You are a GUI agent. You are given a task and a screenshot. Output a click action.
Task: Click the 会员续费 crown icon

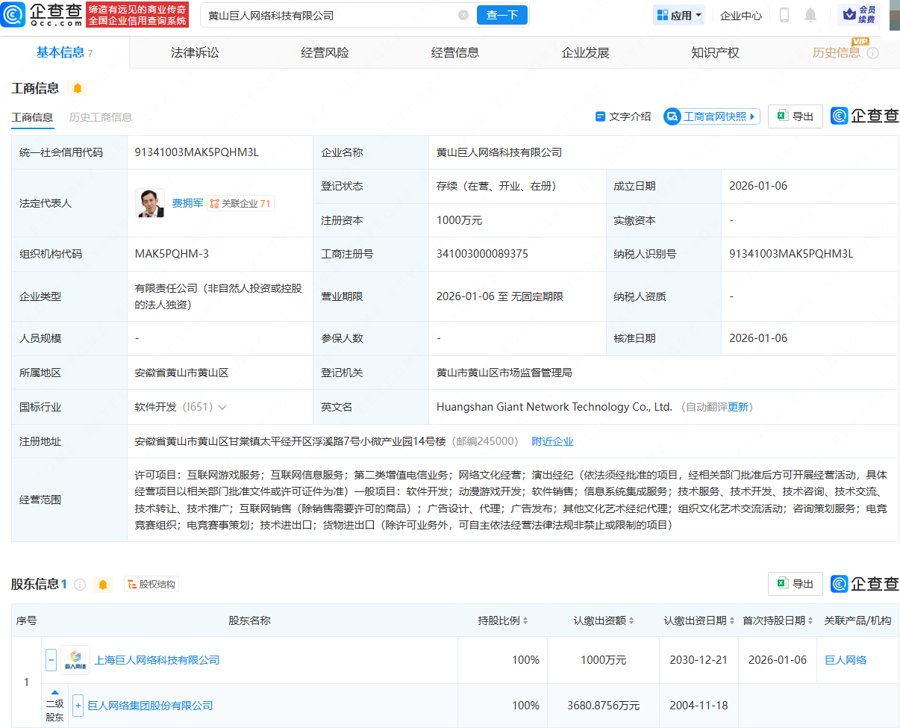tap(857, 15)
